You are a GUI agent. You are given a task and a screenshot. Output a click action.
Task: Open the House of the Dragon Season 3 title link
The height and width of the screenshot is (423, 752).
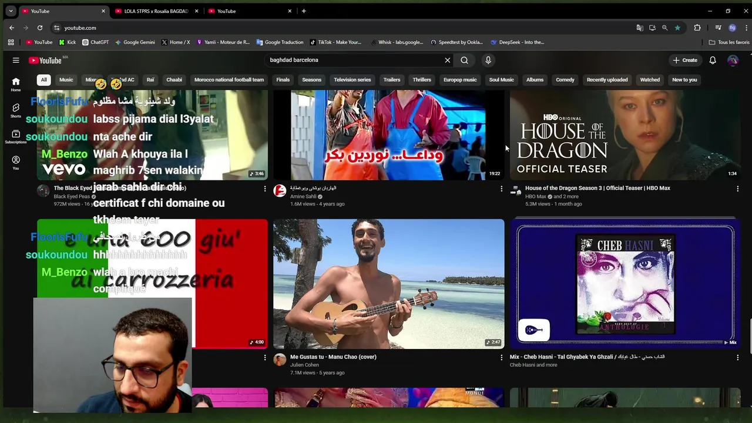597,188
